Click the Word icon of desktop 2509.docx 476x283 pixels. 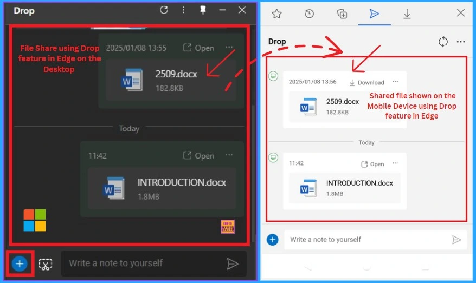[x=131, y=80]
